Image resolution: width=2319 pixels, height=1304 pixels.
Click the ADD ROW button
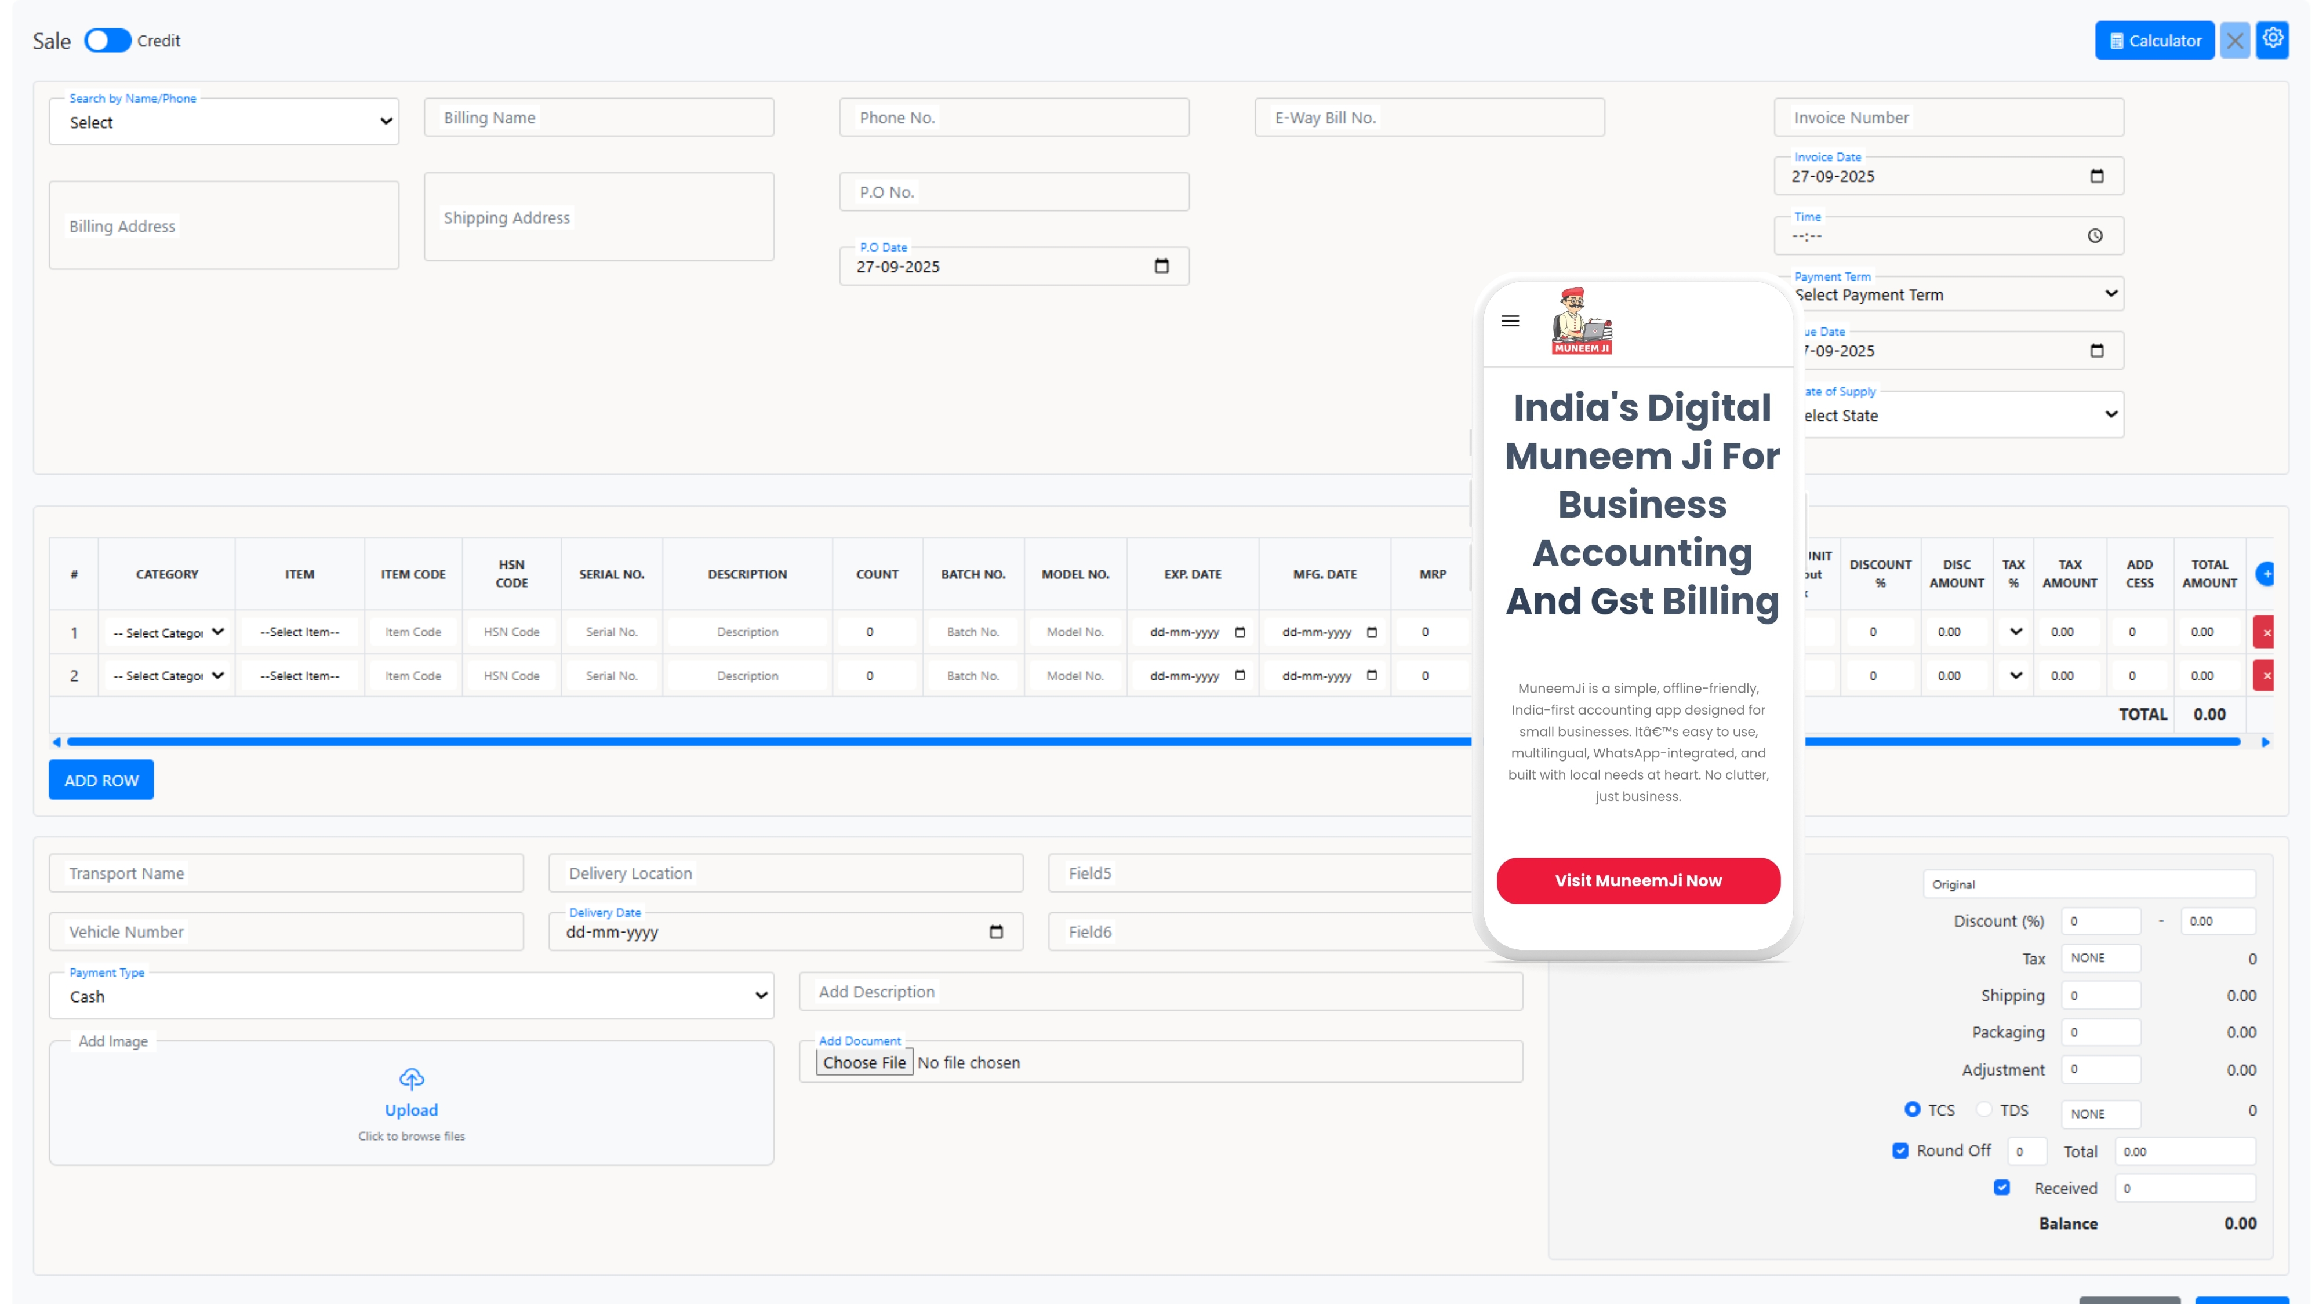pos(101,780)
